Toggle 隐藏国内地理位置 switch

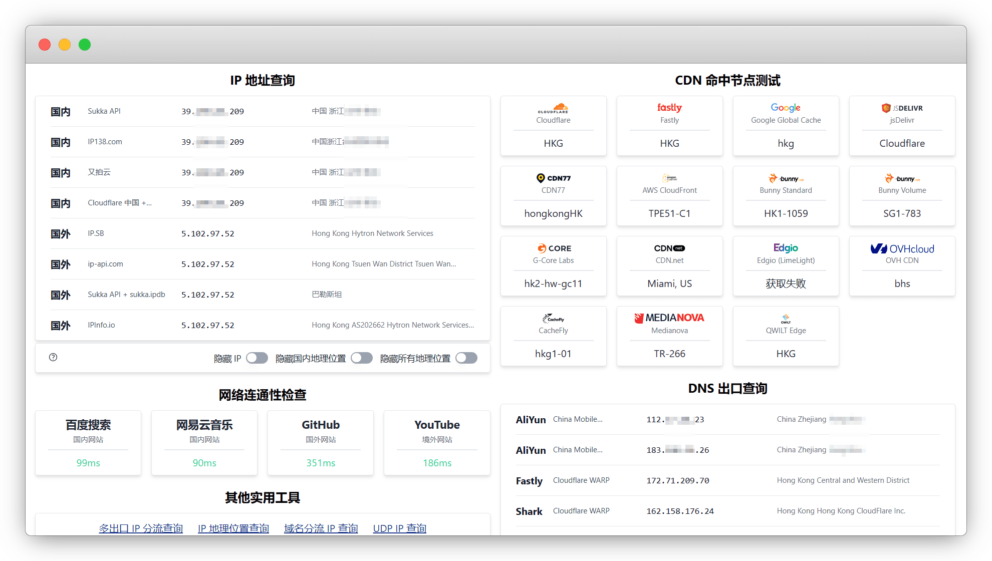361,358
